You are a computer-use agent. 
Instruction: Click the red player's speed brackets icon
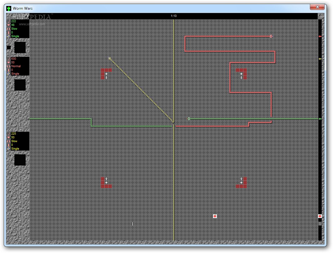click(x=9, y=66)
